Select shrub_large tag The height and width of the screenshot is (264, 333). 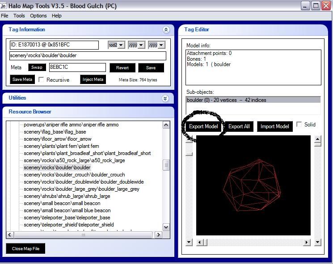[x=67, y=196]
